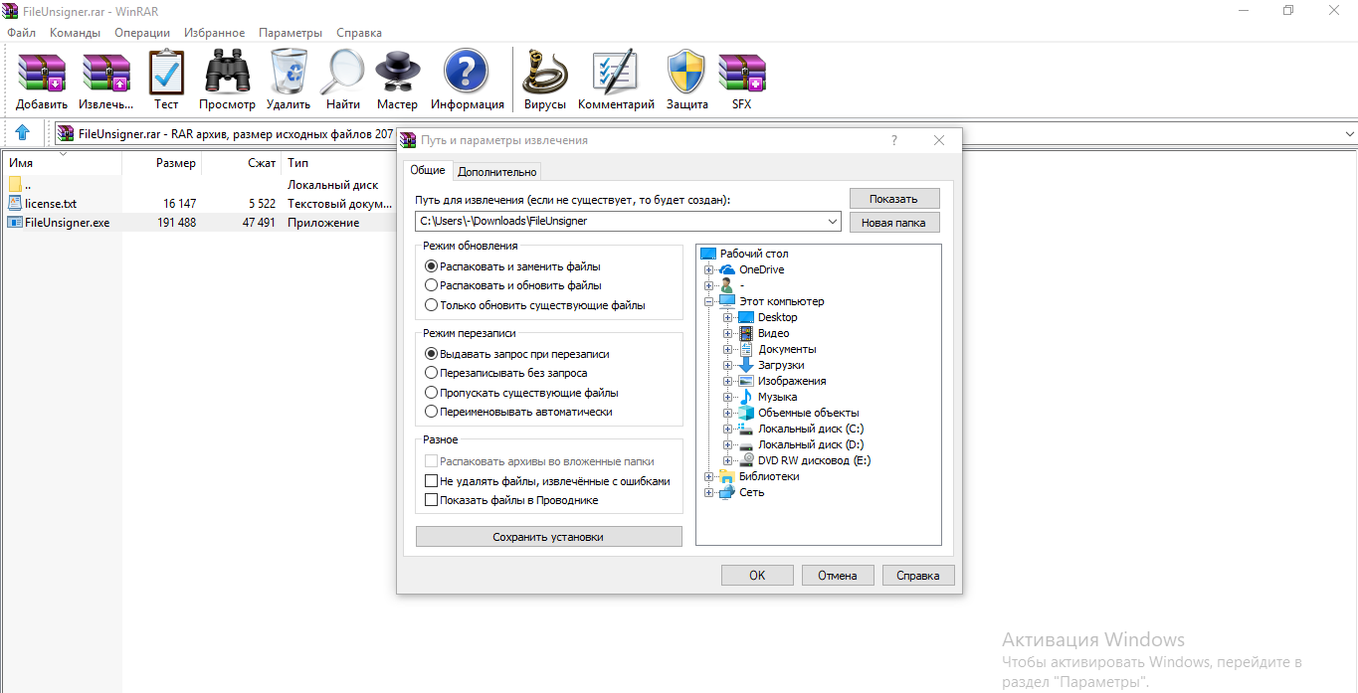Screen dimensions: 1358x693
Task: Click the Сохранить установки button
Action: (548, 537)
